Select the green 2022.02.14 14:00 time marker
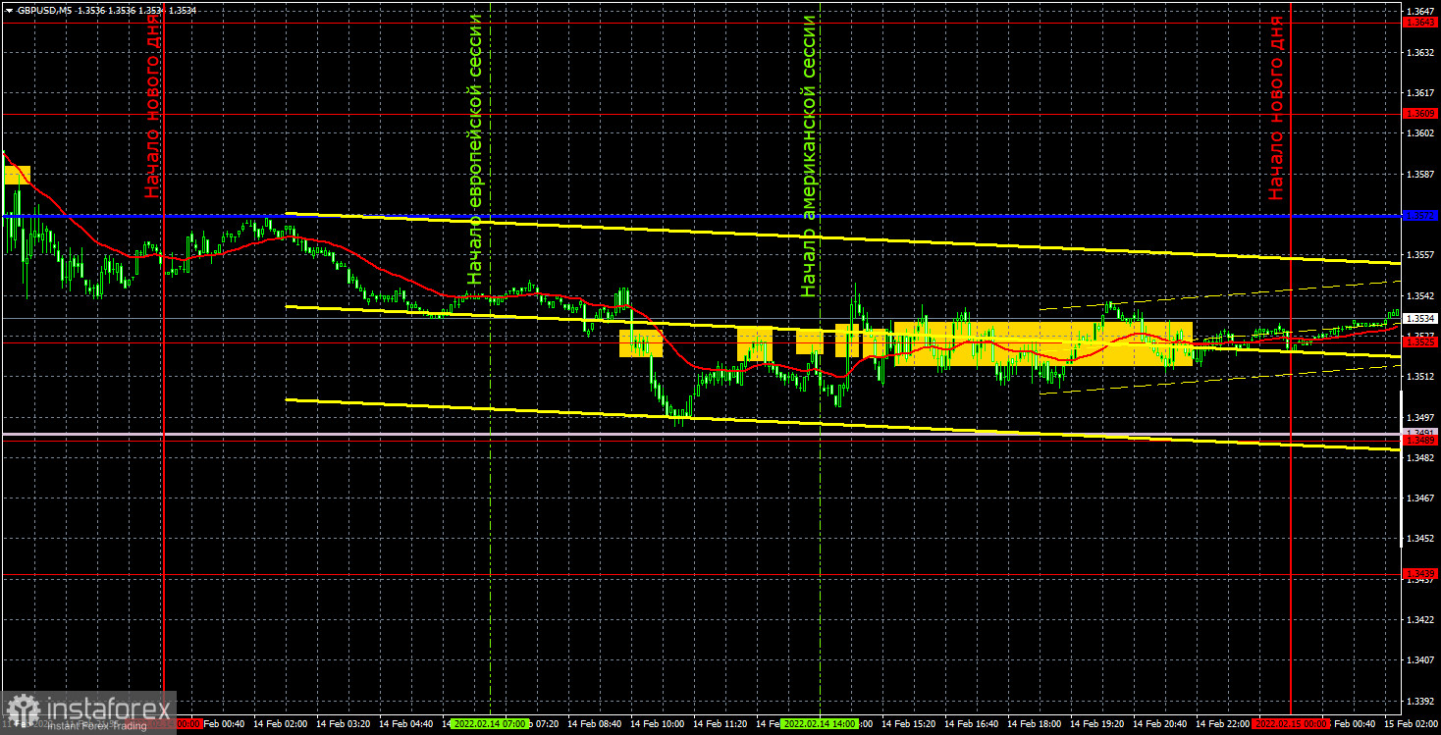Screen dimensions: 1441x735 821,724
